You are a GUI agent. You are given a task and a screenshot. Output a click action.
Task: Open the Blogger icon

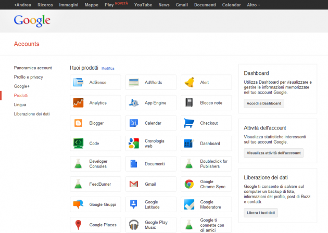click(x=78, y=123)
